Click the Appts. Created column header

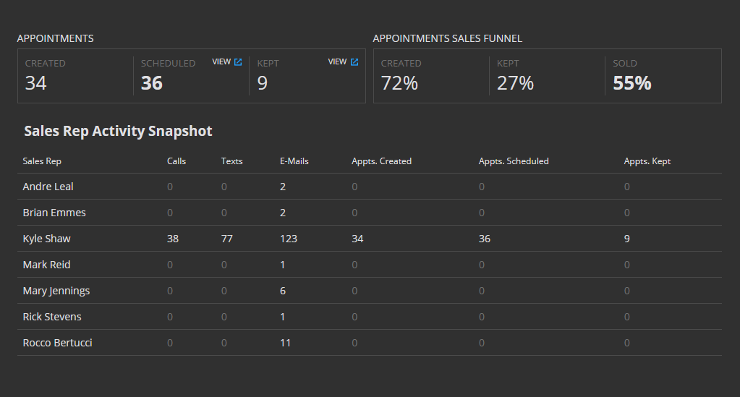click(381, 161)
